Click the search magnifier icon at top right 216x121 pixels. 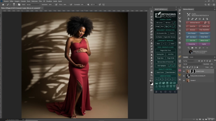pyautogui.click(x=206, y=4)
